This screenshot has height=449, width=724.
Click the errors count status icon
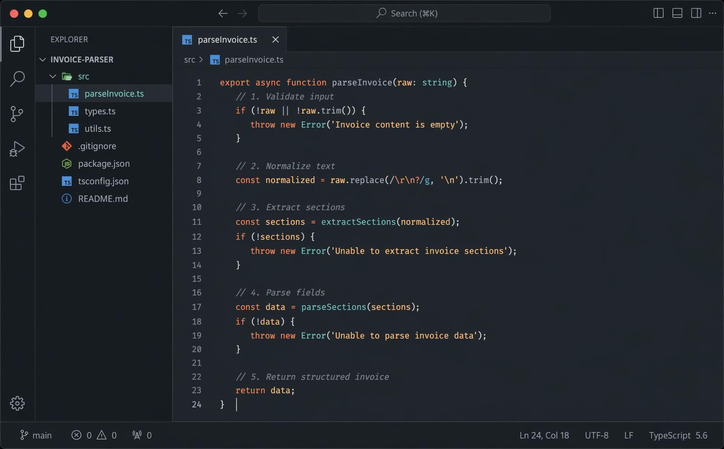(x=76, y=435)
